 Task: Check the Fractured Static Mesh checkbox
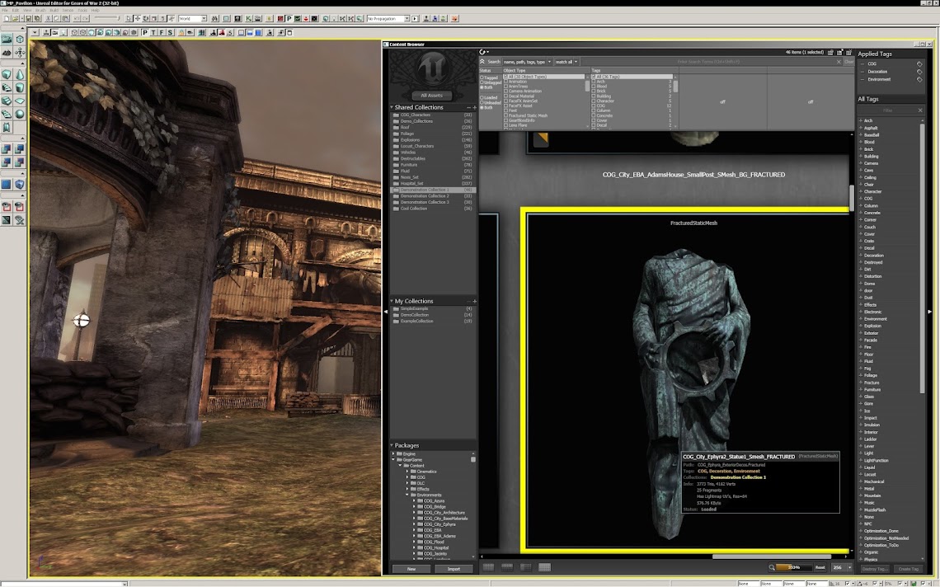506,115
